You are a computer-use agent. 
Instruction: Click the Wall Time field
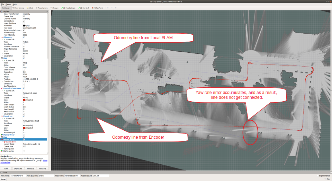pos(72,176)
